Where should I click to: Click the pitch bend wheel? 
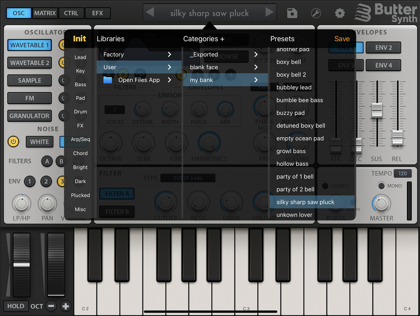[21, 265]
